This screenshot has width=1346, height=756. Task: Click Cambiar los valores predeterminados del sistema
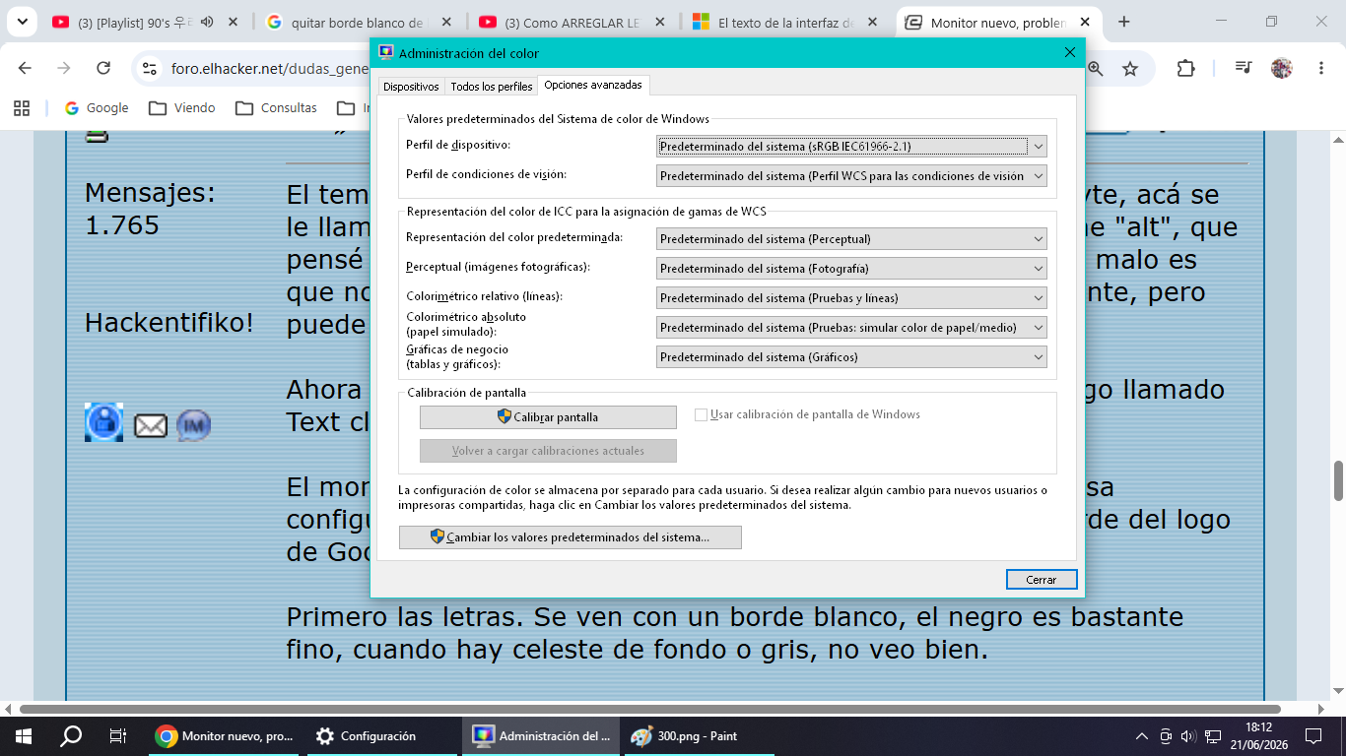(x=571, y=537)
